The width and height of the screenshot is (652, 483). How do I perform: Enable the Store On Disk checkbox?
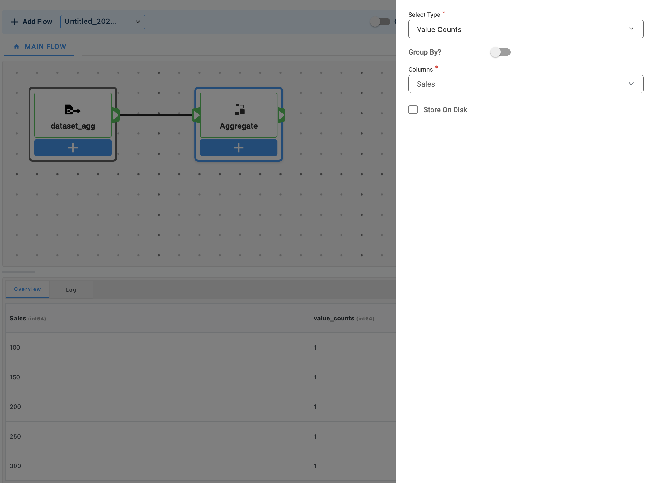coord(413,110)
